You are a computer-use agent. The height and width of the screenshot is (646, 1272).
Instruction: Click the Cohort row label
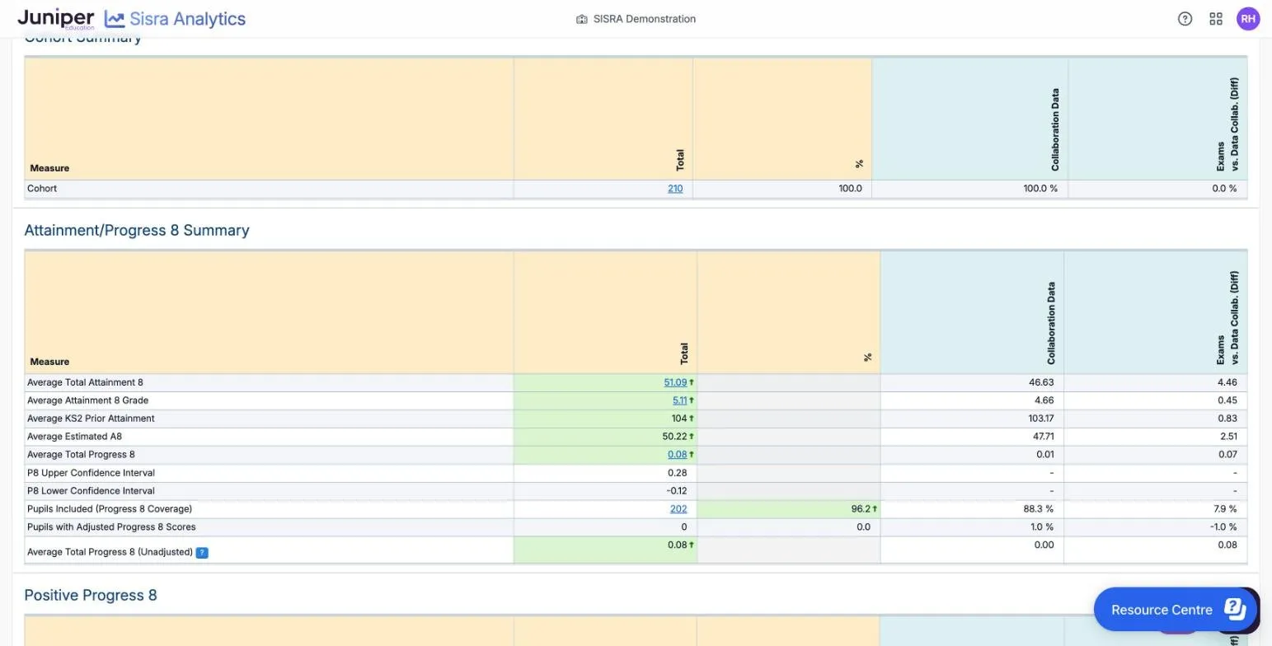click(x=42, y=189)
